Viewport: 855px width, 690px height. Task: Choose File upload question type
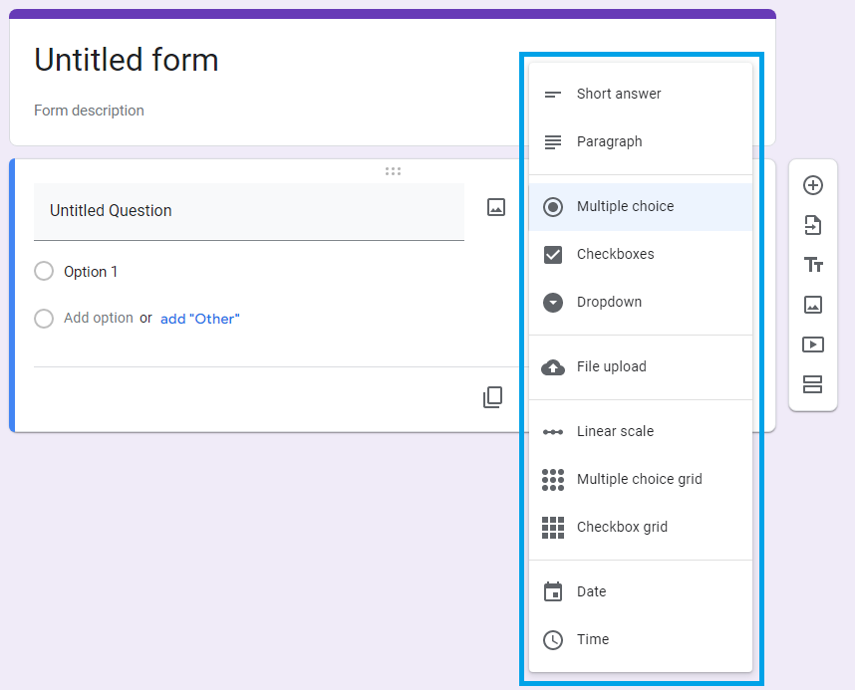[611, 366]
